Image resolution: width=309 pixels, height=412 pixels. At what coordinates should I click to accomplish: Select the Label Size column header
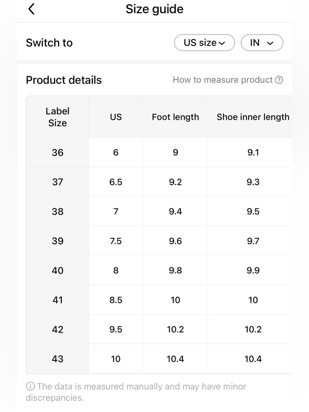(x=57, y=117)
